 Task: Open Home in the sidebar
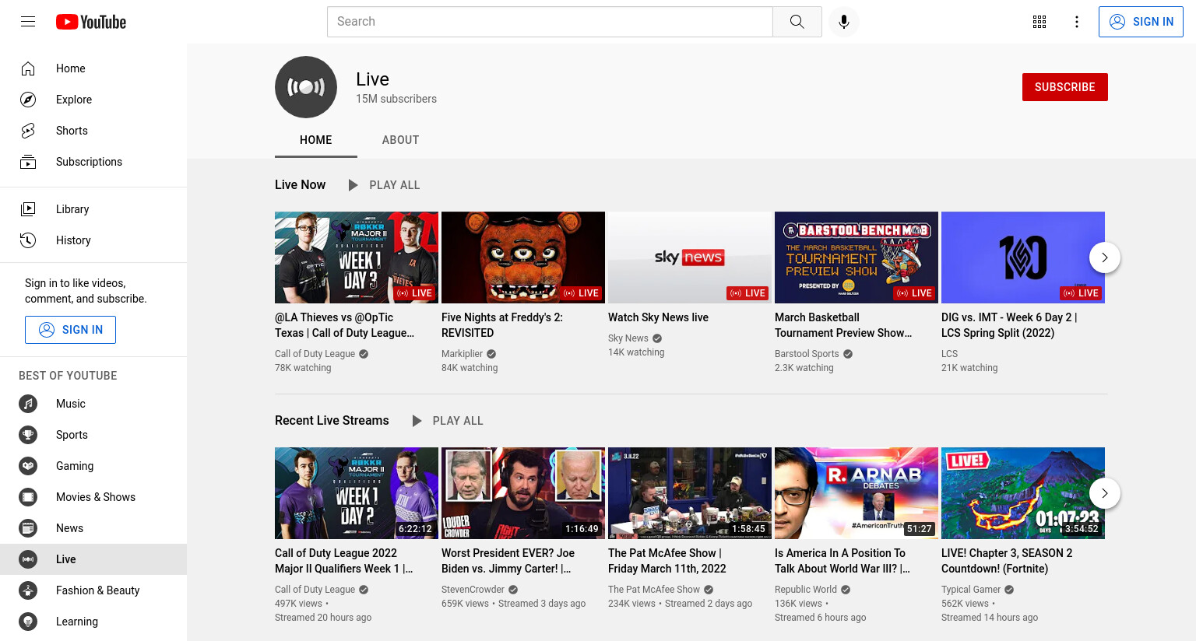pyautogui.click(x=93, y=68)
